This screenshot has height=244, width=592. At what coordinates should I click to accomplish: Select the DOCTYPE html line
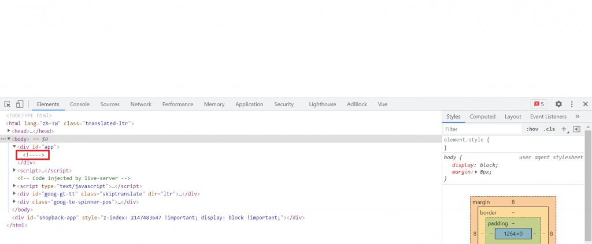tap(29, 115)
